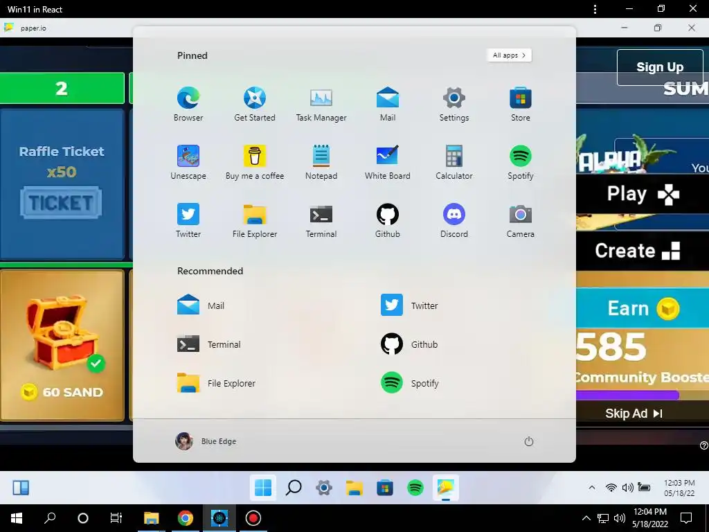
Task: Open Notepad from the Pinned apps
Action: (x=321, y=162)
